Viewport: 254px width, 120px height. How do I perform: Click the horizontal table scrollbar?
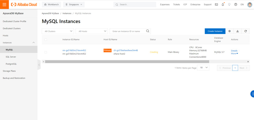tap(127, 62)
